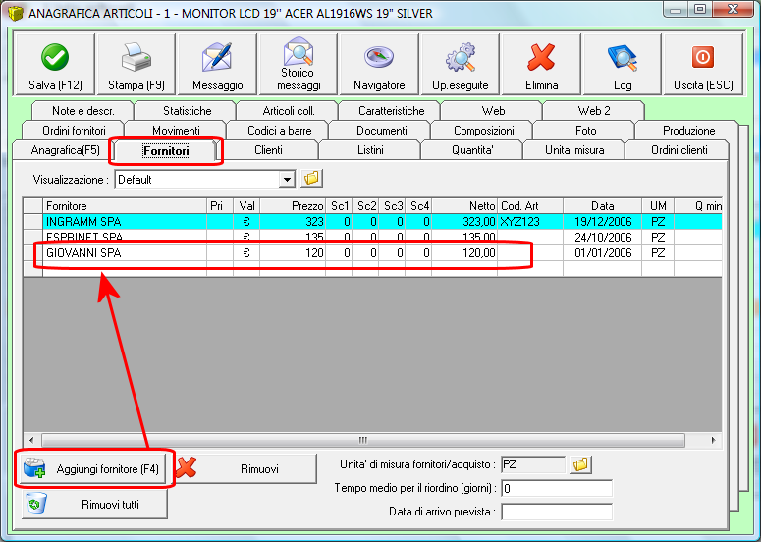Click the grid scrollbar right arrow
Viewport: 761px width, 542px height.
[713, 440]
